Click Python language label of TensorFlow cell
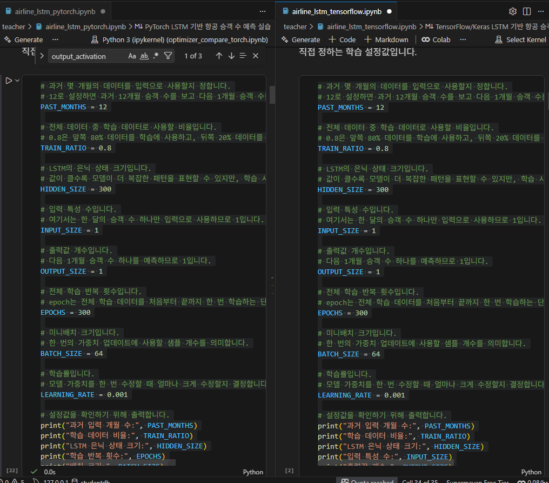The width and height of the screenshot is (549, 483). tap(531, 472)
